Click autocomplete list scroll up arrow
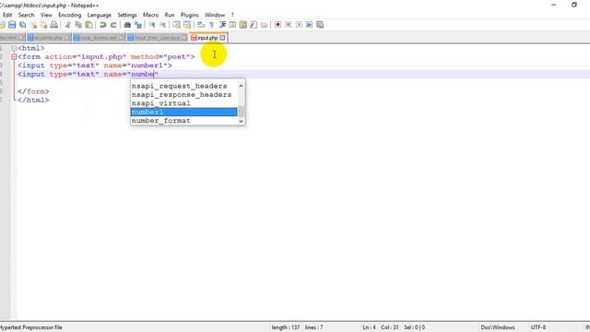 (x=242, y=86)
